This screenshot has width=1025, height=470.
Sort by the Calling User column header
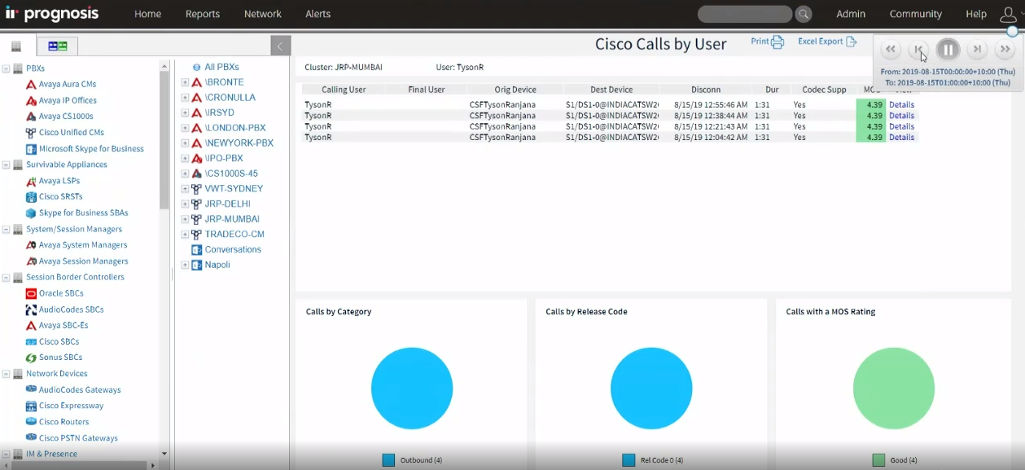[x=344, y=90]
